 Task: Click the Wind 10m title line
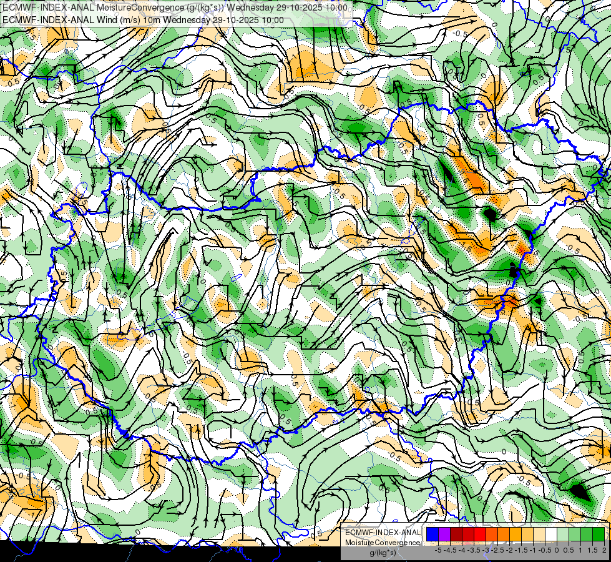143,19
